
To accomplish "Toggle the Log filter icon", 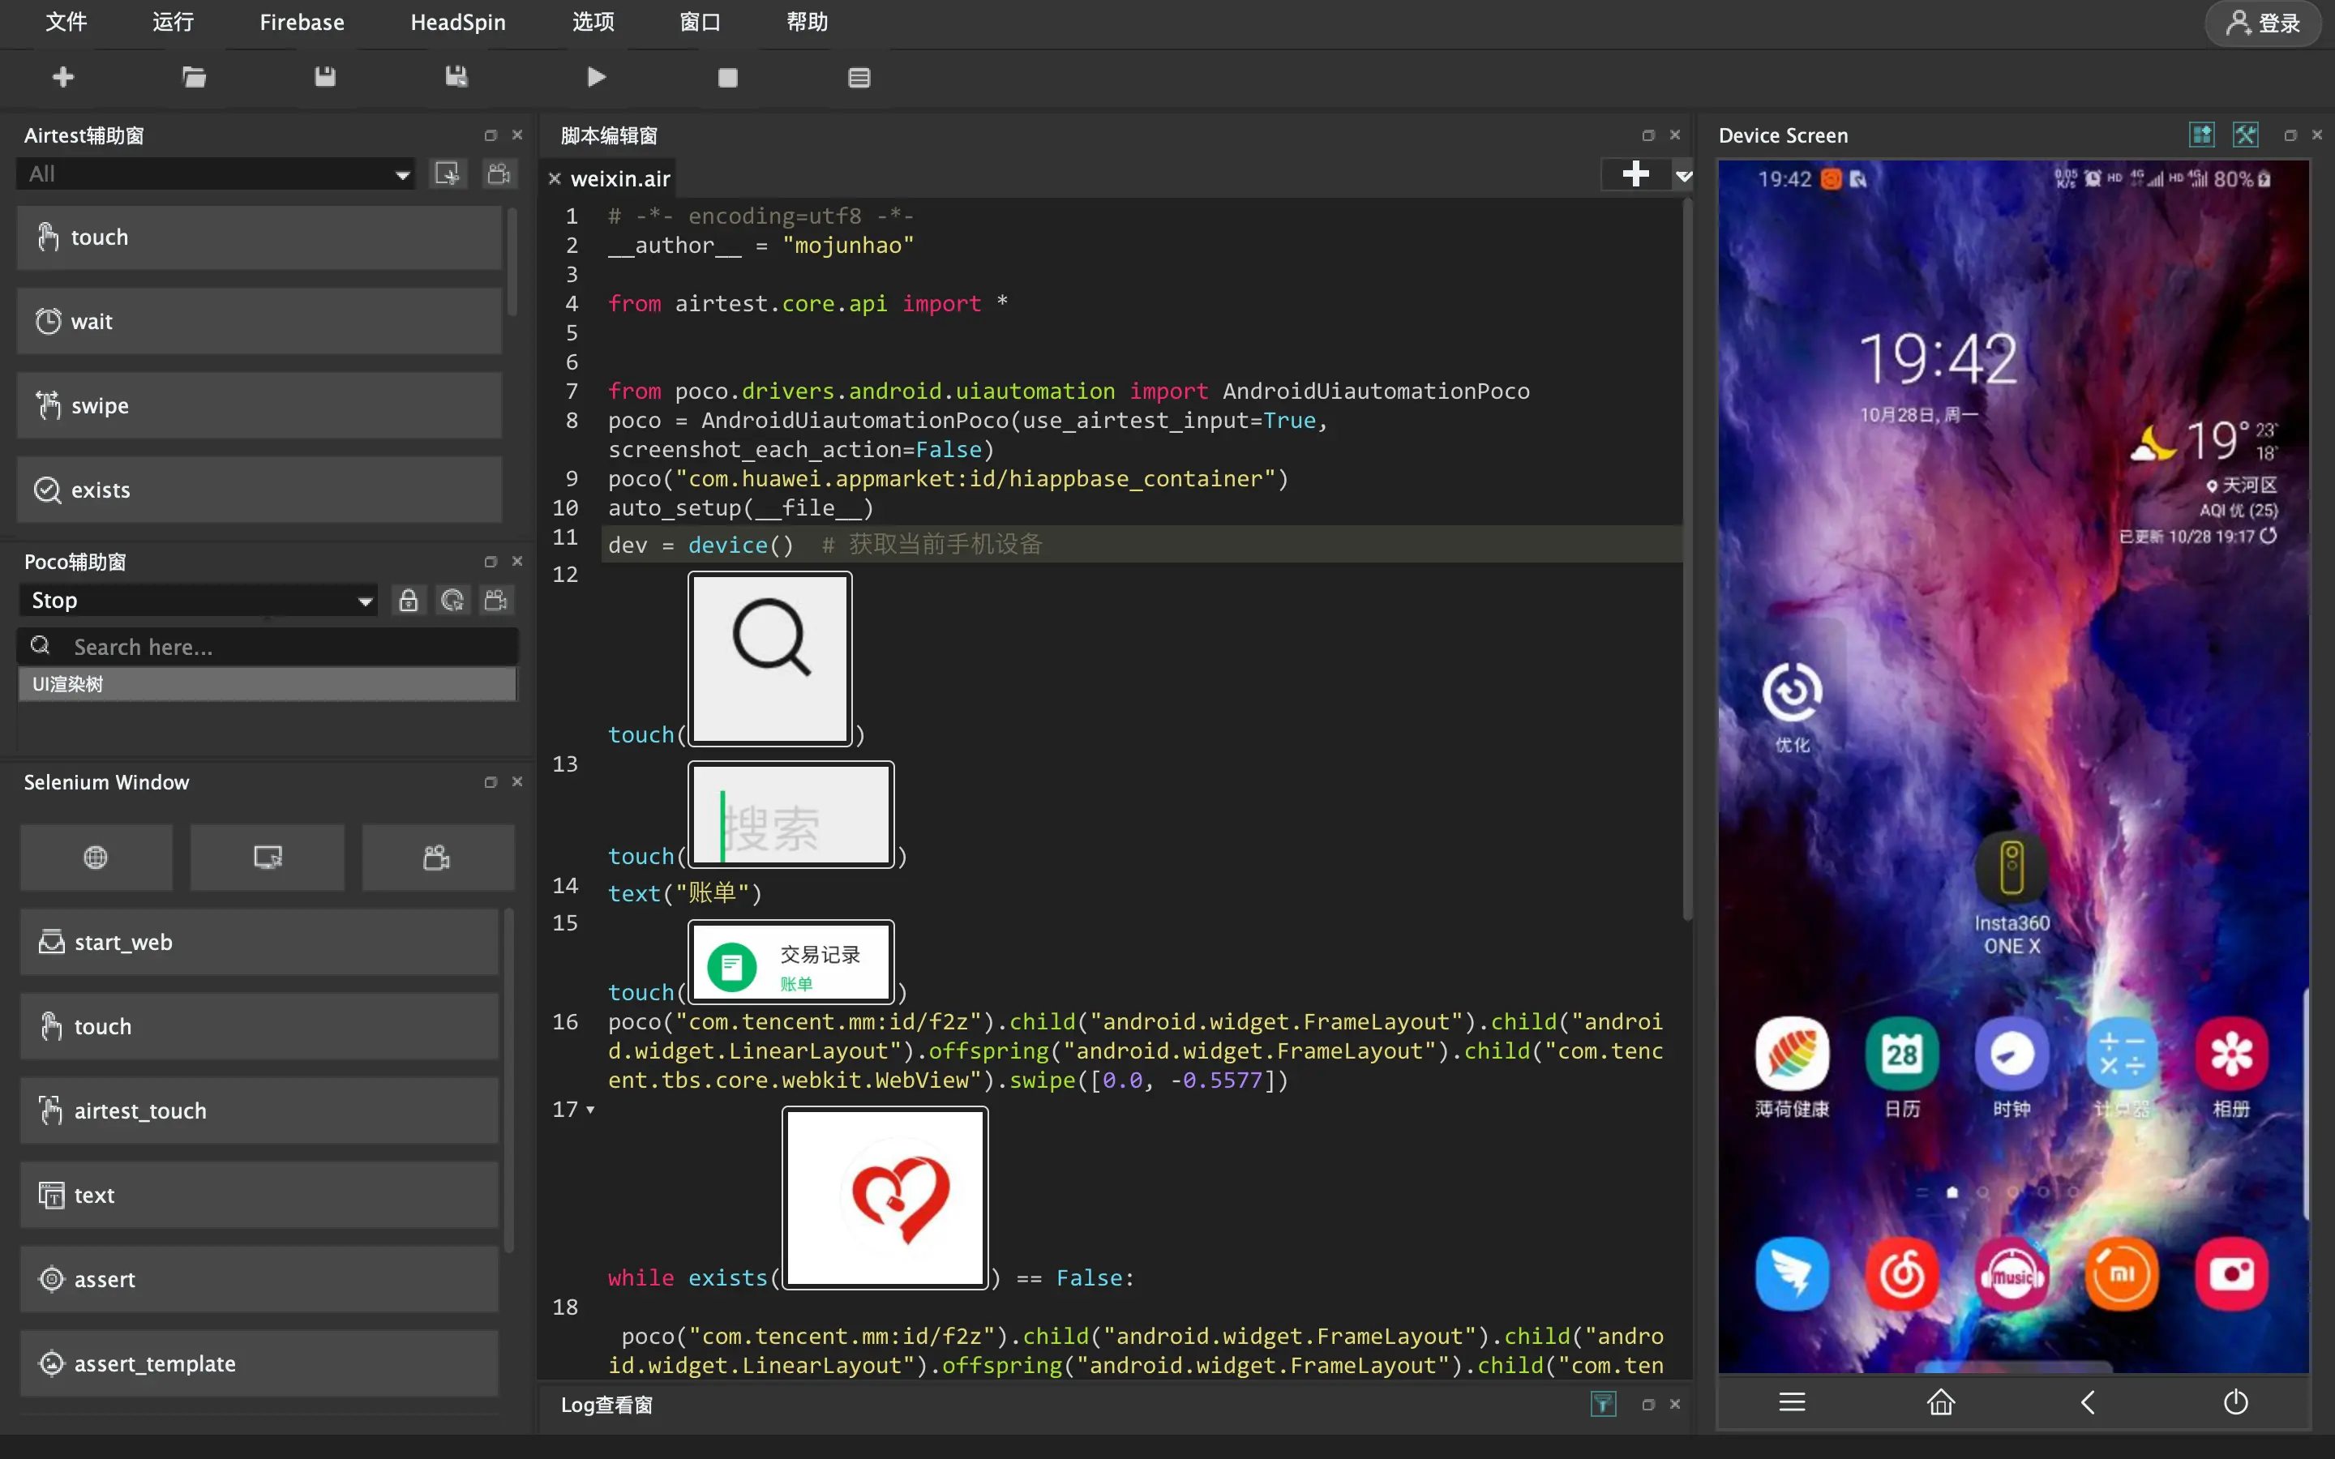I will point(1603,1404).
